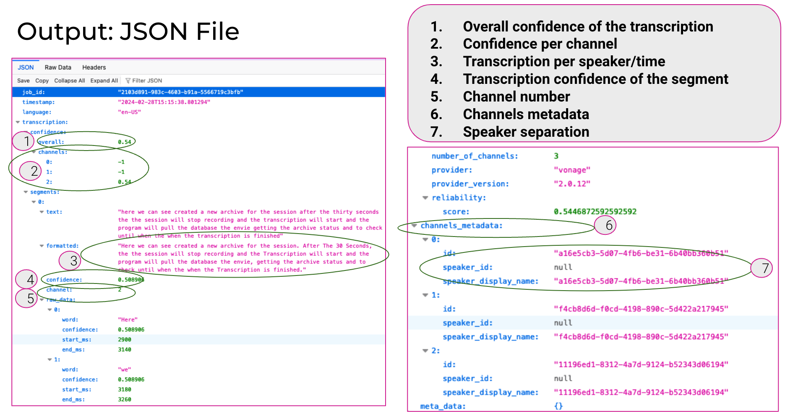Focus the Filter JSON search field
Viewport: 785px width, 416px height.
click(147, 81)
